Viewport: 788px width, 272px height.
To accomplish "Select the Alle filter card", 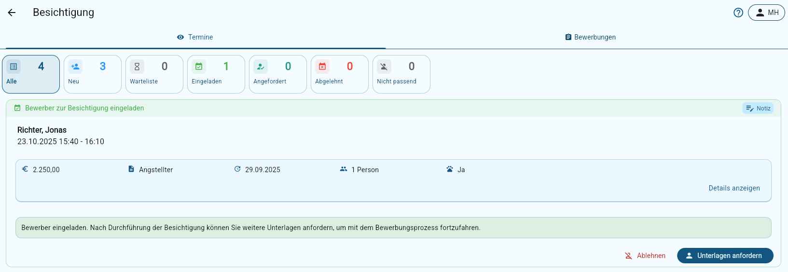I will (31, 74).
